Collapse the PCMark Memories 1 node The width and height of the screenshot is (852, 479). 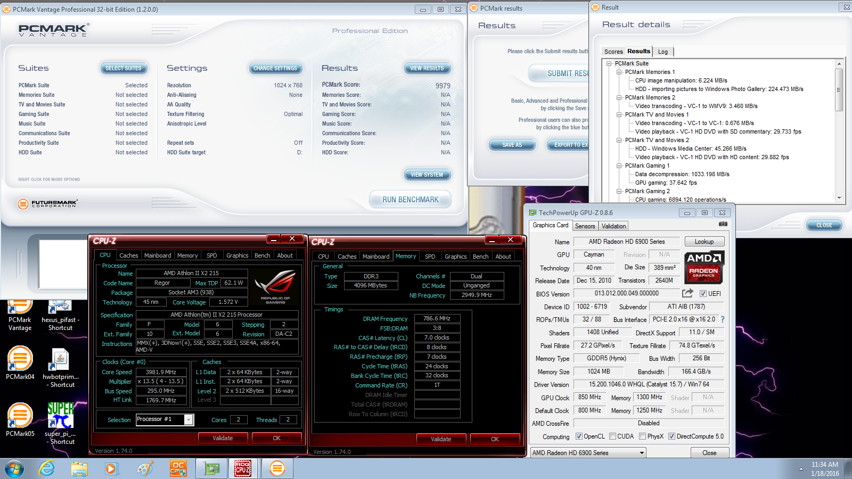[619, 72]
